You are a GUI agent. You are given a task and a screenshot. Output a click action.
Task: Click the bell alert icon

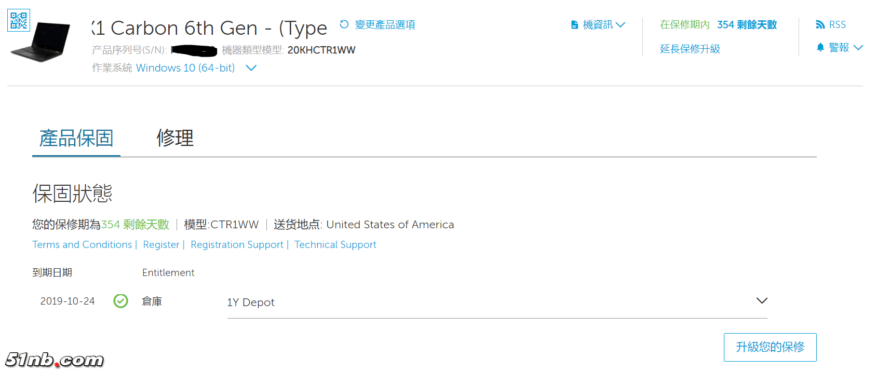(x=820, y=48)
